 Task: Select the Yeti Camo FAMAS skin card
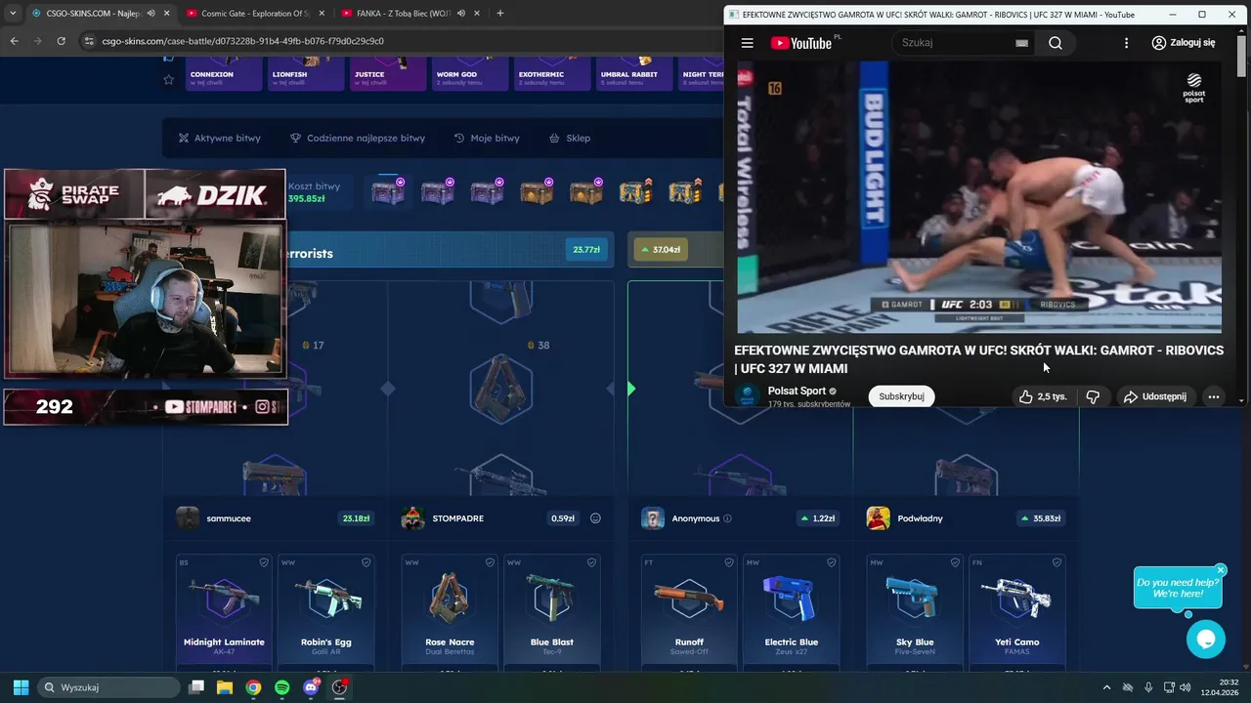pyautogui.click(x=1016, y=612)
